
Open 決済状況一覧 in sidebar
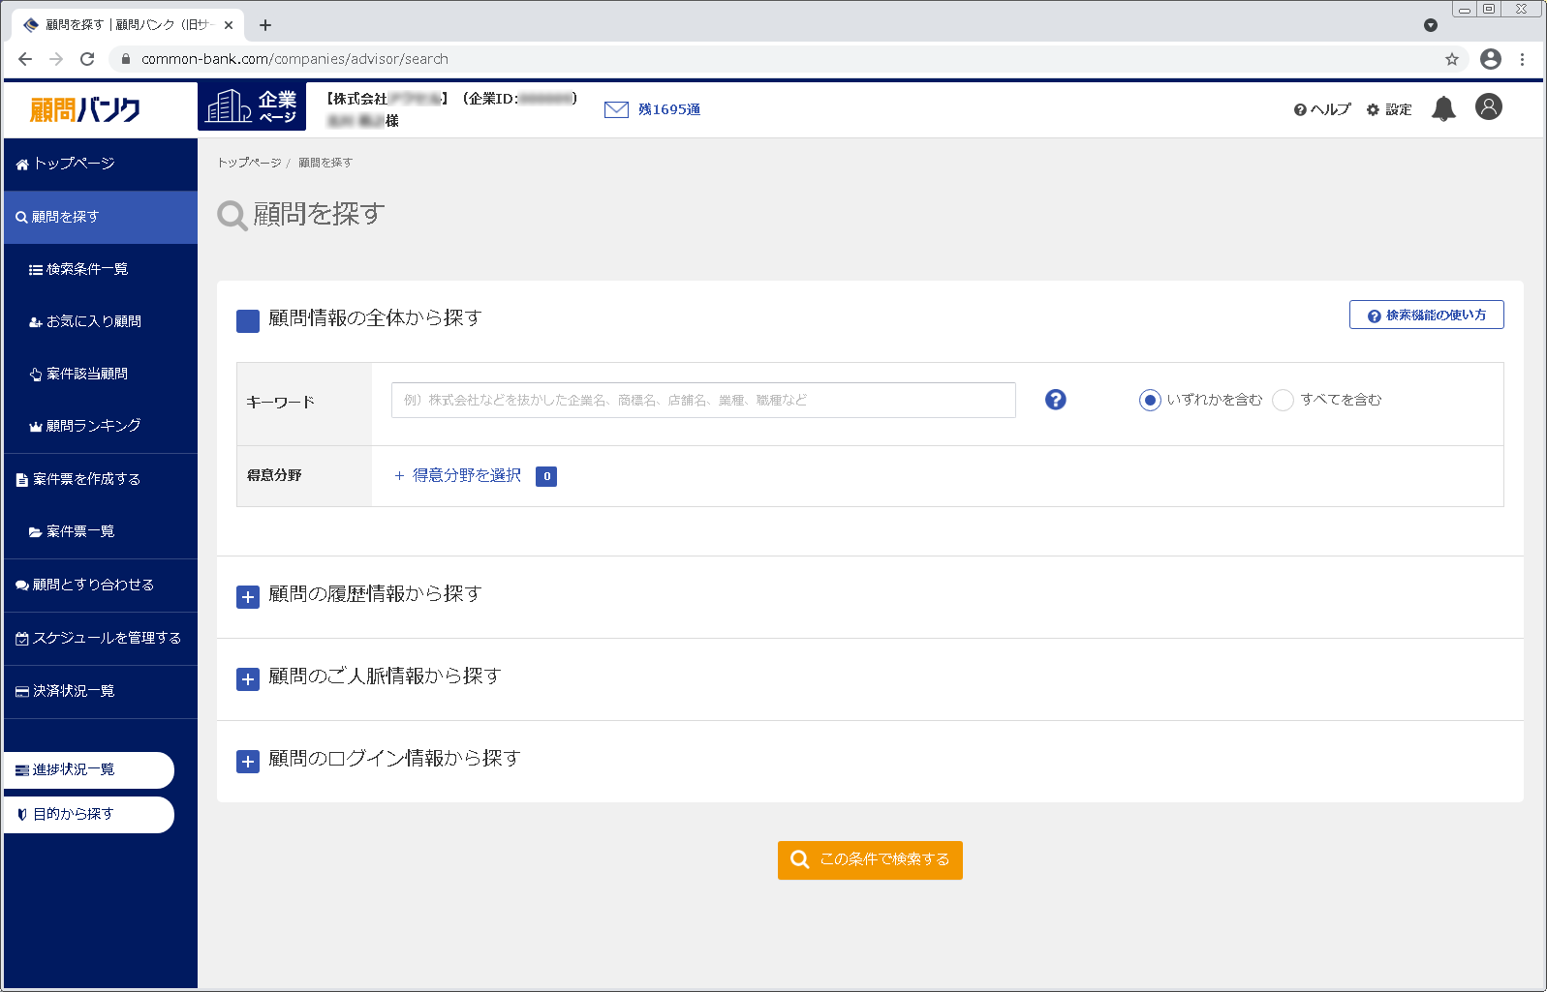click(x=101, y=691)
